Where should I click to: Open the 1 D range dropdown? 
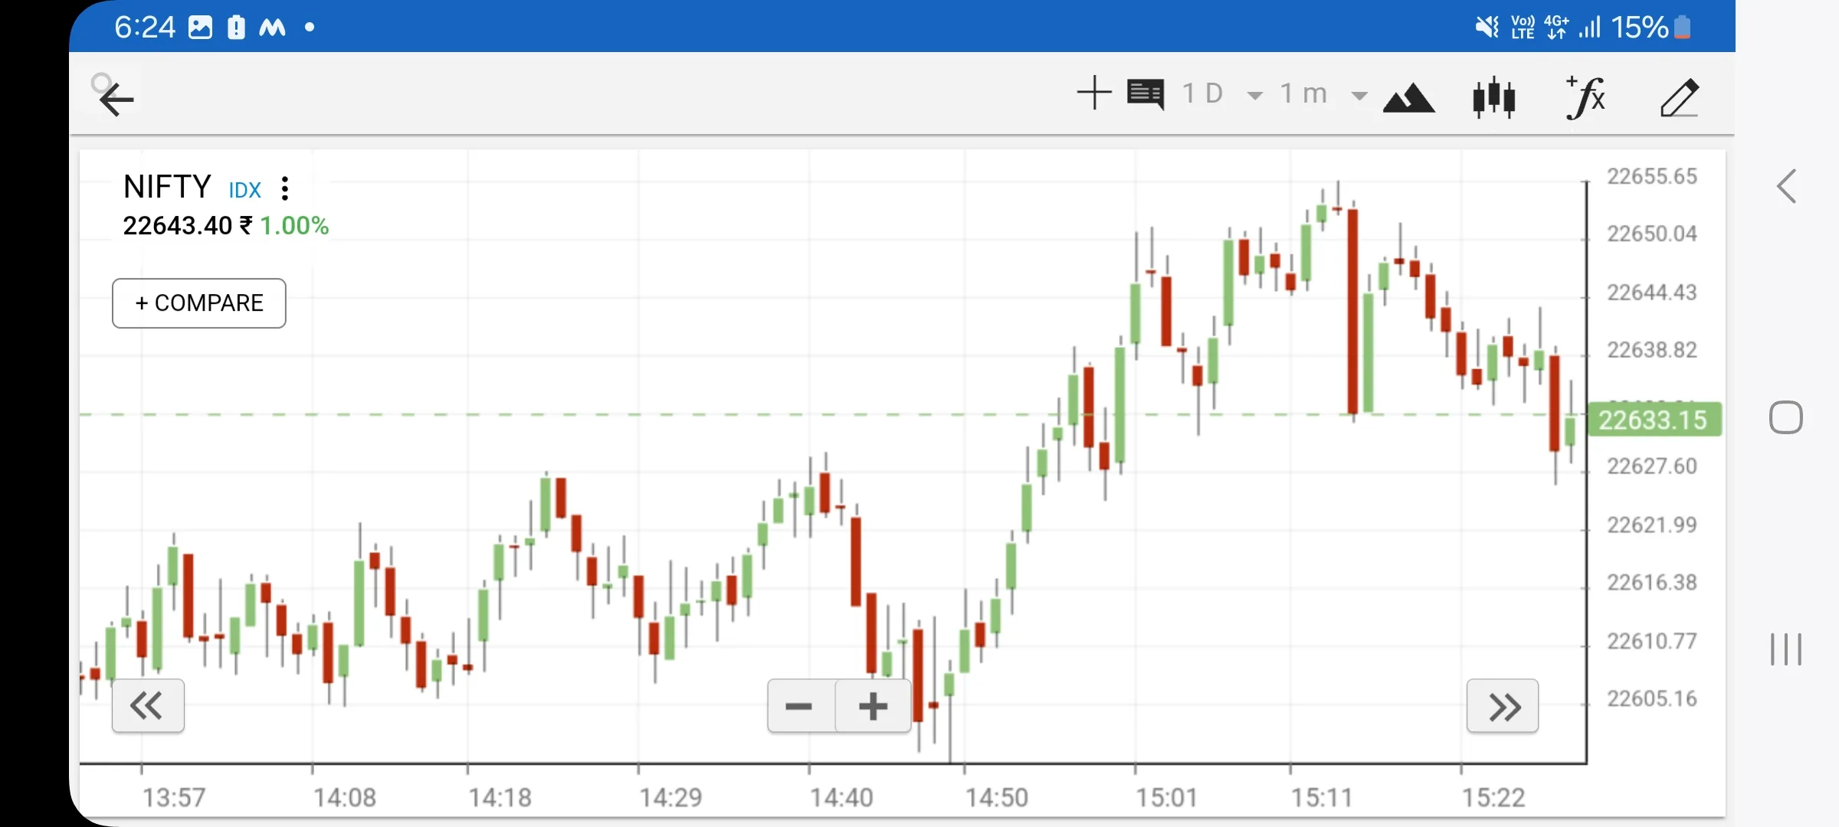click(x=1221, y=93)
